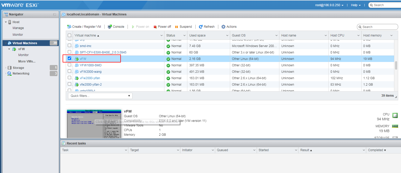Screen dimensions: 401x173
Task: Open the Used space column menu arrow
Action: pyautogui.click(x=227, y=35)
